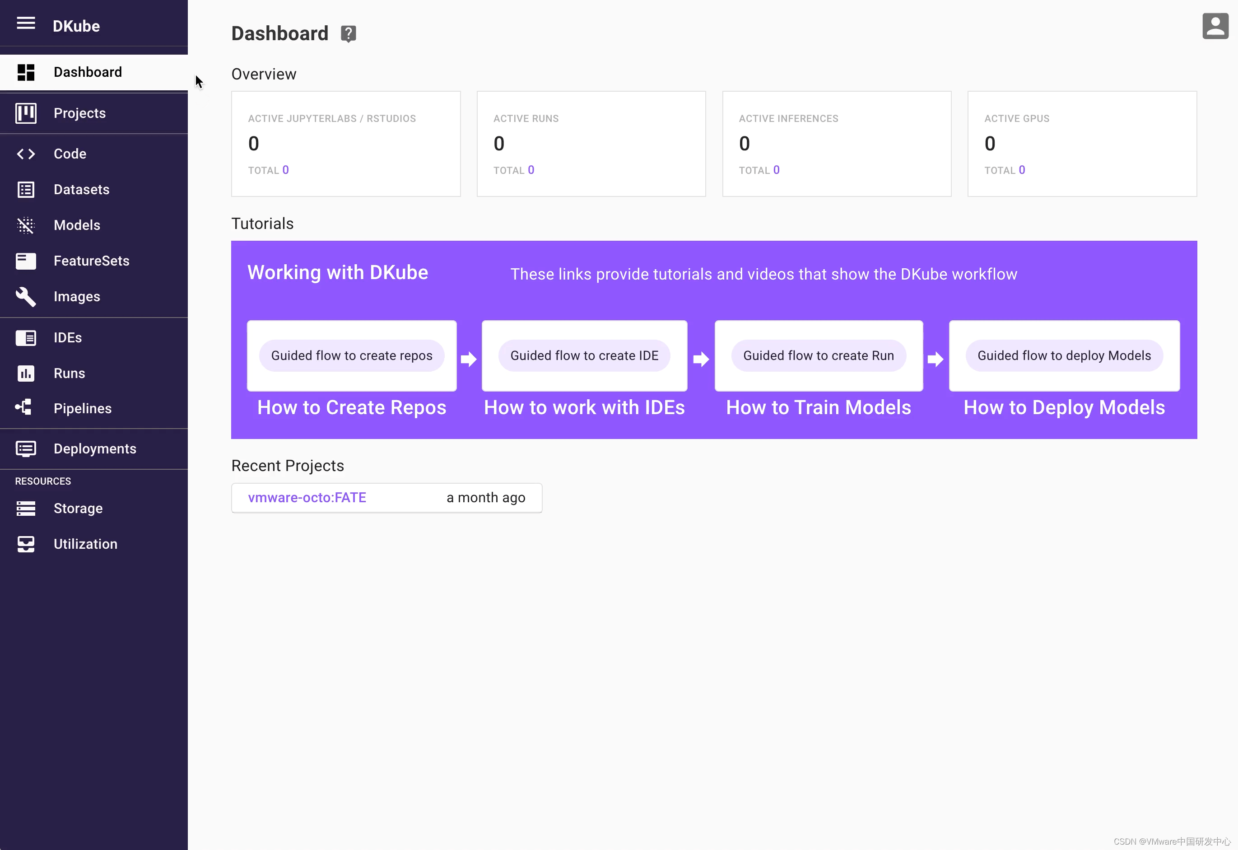Start 'Guided flow to deploy Models'

(1064, 355)
